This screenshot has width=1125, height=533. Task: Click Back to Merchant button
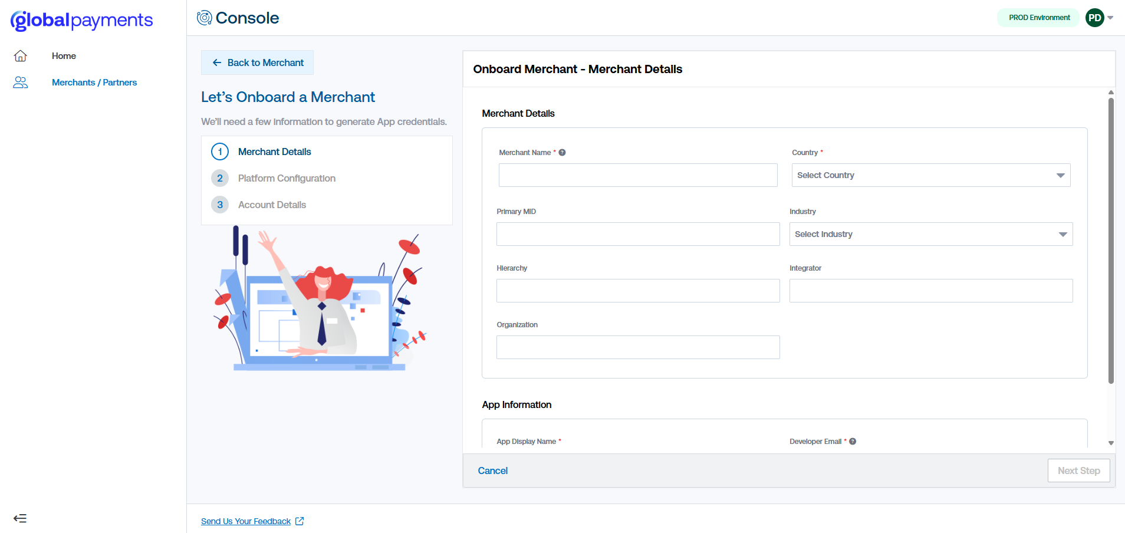click(x=258, y=62)
